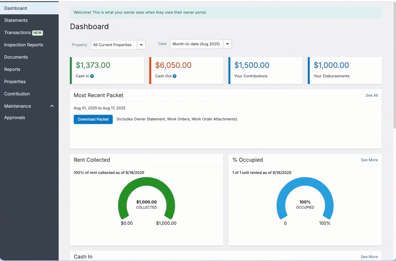Click the page vertical scrollbar

pyautogui.click(x=394, y=65)
